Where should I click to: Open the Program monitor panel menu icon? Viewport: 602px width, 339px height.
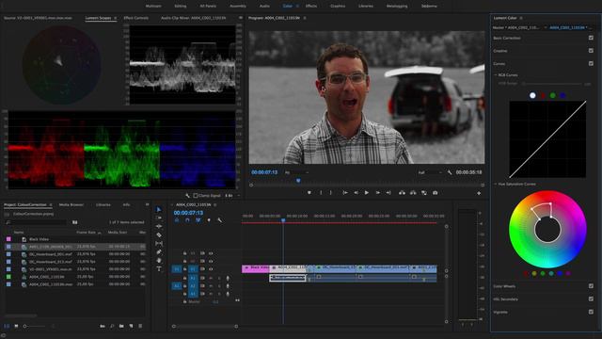[x=305, y=18]
